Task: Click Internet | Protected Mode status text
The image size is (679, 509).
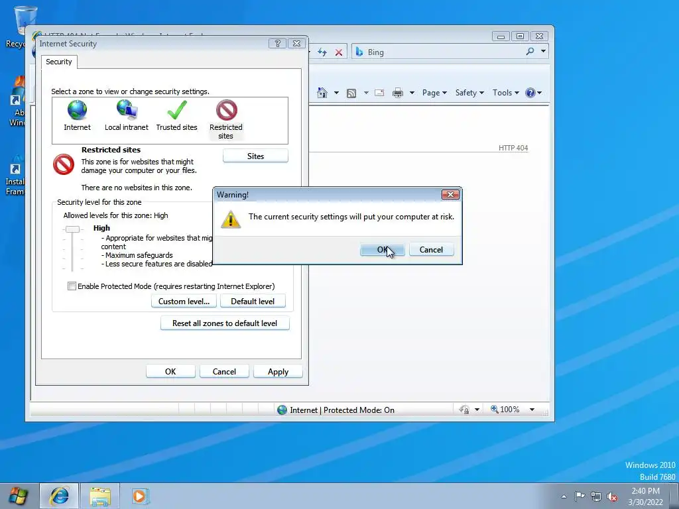Action: [341, 410]
